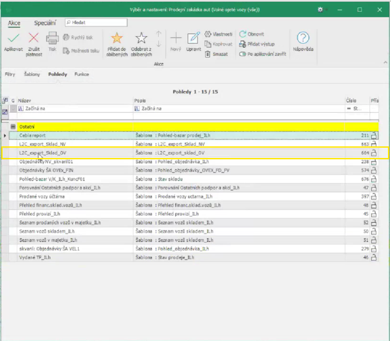Toggle Po aplikování zavřít switch

[x=243, y=54]
